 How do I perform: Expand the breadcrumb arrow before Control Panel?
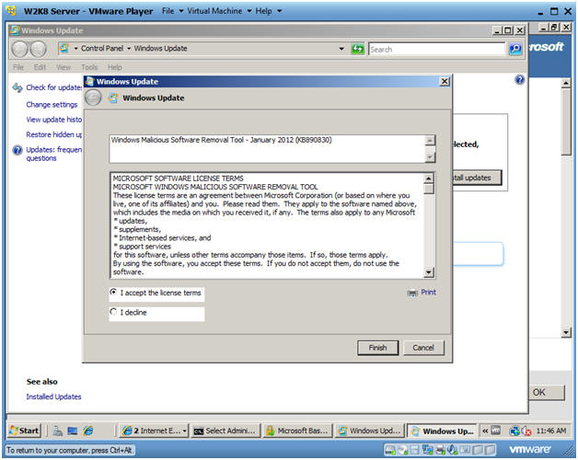(75, 49)
